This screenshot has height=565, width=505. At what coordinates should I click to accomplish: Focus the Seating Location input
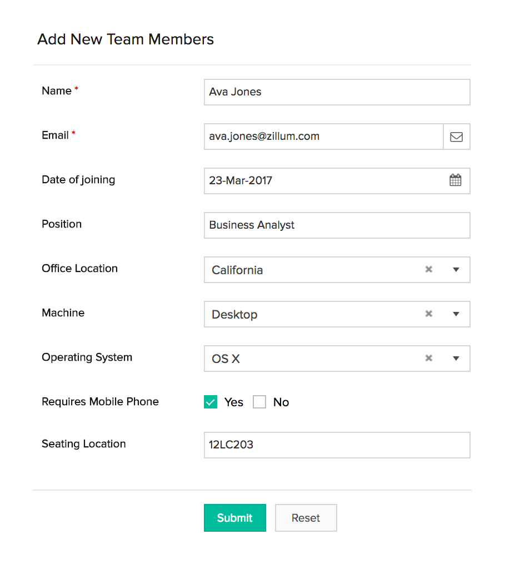[x=337, y=445]
